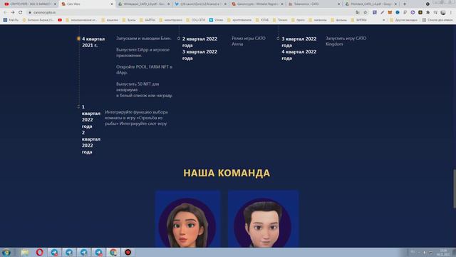The width and height of the screenshot is (456, 257).
Task: Open Opera browser from taskbar
Action: pyautogui.click(x=40, y=252)
